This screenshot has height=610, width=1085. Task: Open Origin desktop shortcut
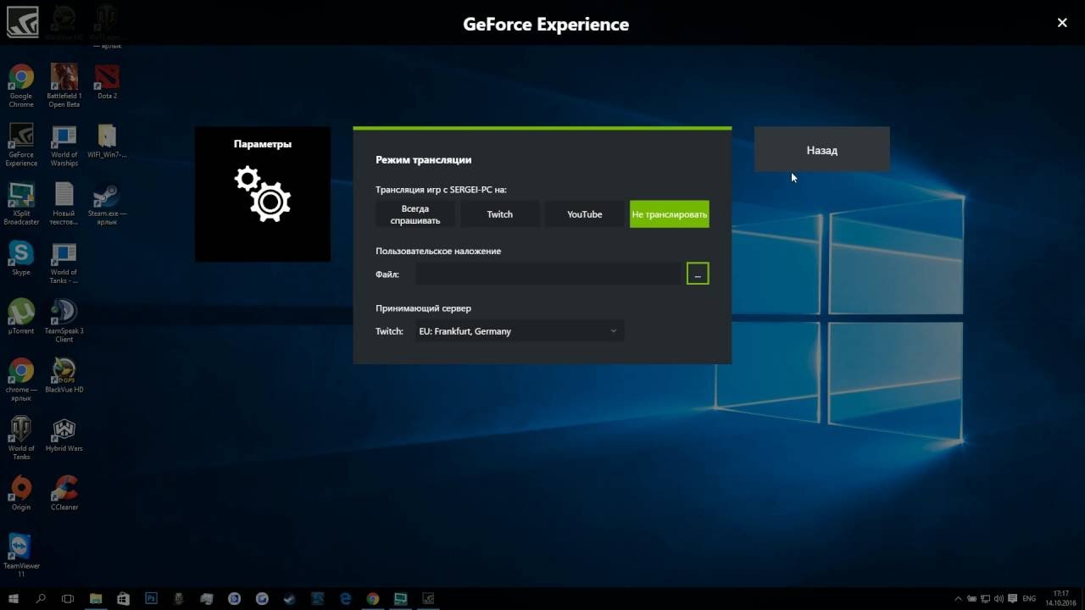21,493
